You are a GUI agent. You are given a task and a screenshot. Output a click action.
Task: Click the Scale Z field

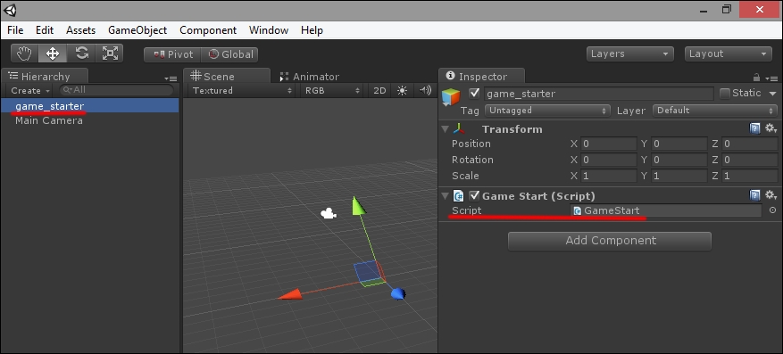click(x=749, y=176)
